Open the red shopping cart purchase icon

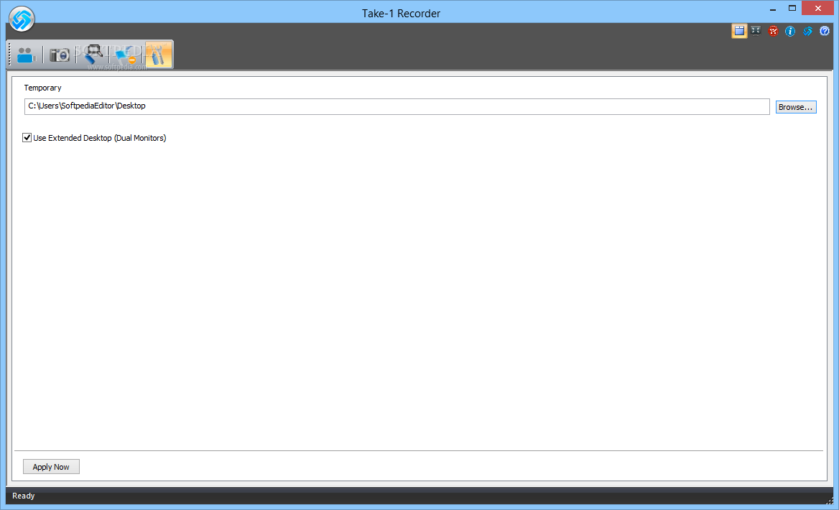pyautogui.click(x=773, y=31)
